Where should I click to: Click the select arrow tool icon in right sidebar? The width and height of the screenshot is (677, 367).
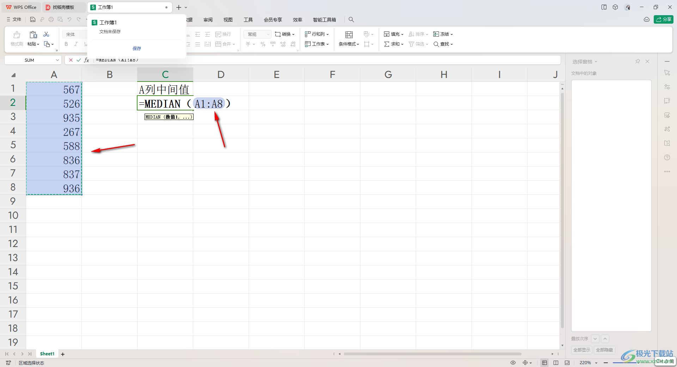point(667,73)
